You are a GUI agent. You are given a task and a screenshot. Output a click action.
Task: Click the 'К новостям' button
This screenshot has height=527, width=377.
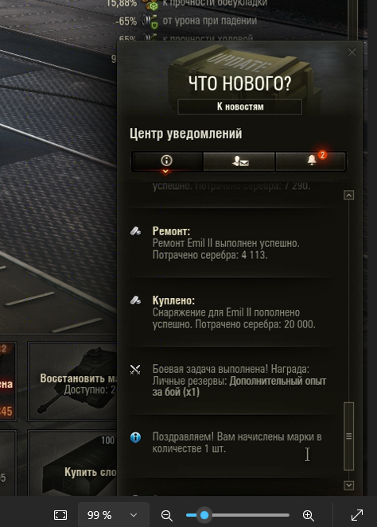pos(239,107)
